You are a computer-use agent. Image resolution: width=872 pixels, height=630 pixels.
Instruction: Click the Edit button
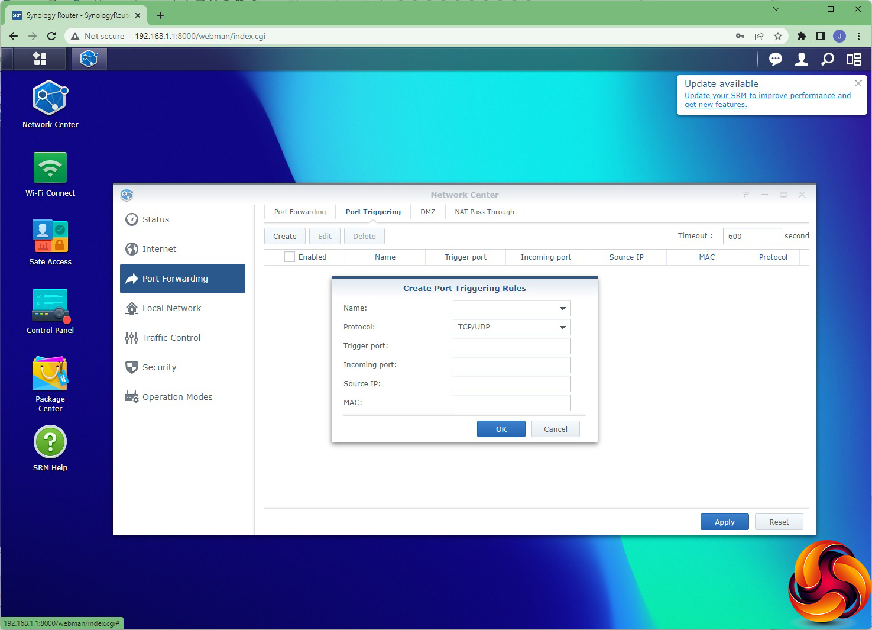(325, 236)
